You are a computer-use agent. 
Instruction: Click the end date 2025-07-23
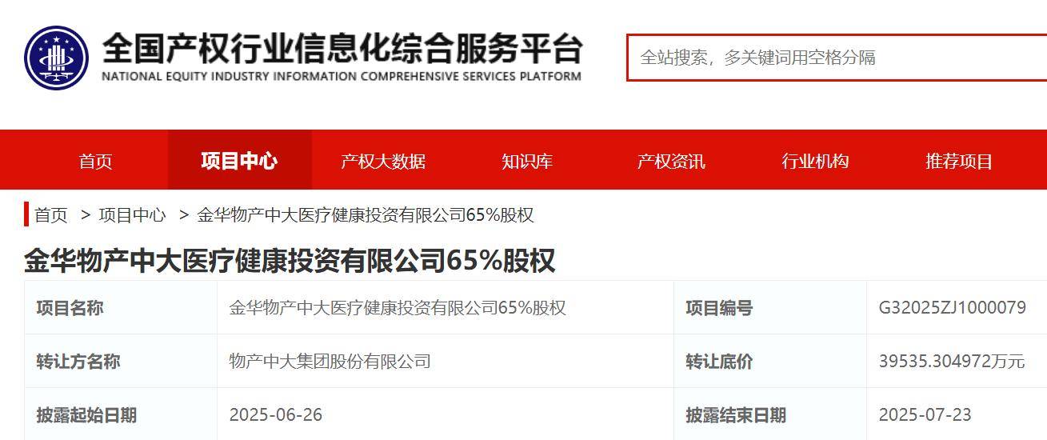(x=925, y=415)
